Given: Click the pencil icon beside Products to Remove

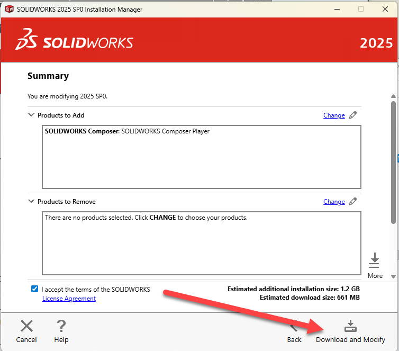Looking at the screenshot, I should 352,202.
